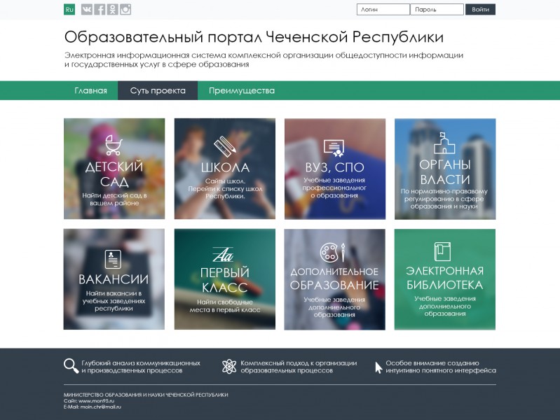Image resolution: width=560 pixels, height=420 pixels.
Task: Click text Найти детский сад в вашем районе
Action: coord(114,199)
